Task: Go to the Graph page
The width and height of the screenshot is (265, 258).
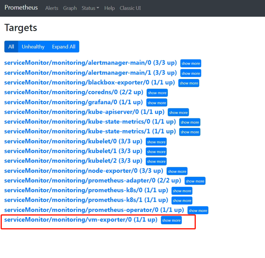Action: click(x=70, y=8)
